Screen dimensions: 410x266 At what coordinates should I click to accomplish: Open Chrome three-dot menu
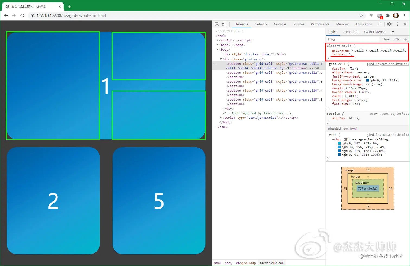pyautogui.click(x=404, y=15)
